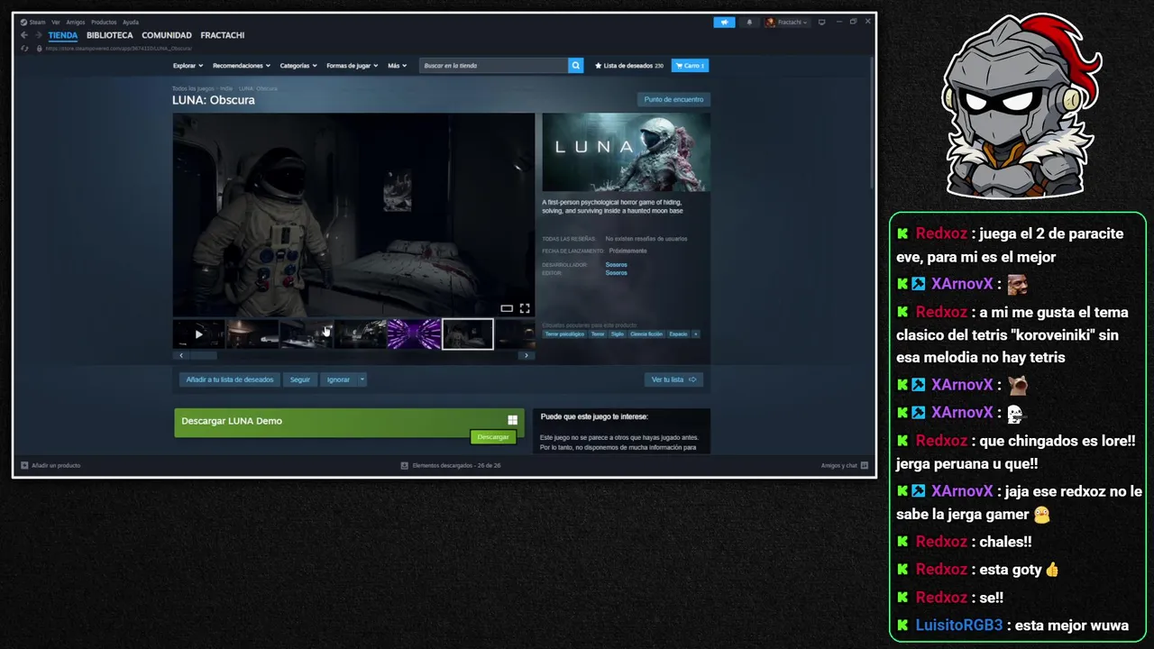Click the Ignorar button

(x=338, y=379)
